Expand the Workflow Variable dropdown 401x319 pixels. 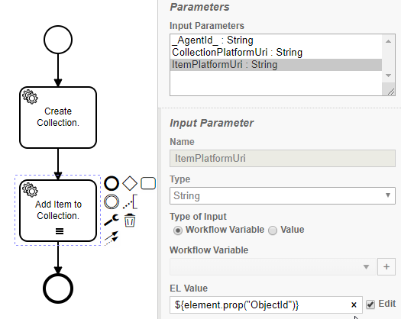[273, 266]
